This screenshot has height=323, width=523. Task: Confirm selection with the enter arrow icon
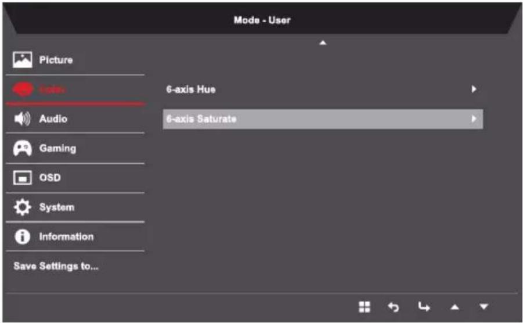point(424,306)
